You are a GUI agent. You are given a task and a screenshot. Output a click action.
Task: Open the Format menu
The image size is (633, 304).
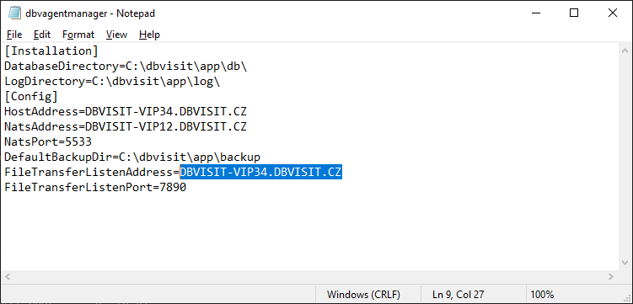click(78, 35)
